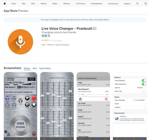Click the Stop button in first screenshot
Screen dimensions: 149x140
click(34, 105)
